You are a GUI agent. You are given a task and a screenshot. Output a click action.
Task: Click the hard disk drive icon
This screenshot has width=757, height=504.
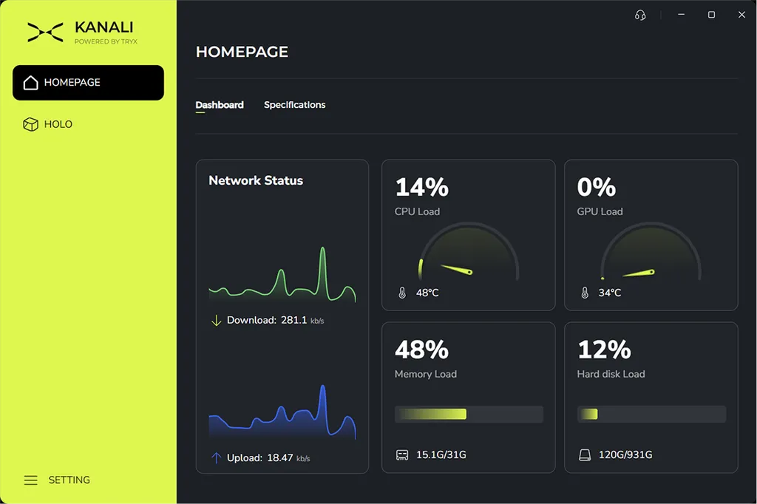click(585, 454)
